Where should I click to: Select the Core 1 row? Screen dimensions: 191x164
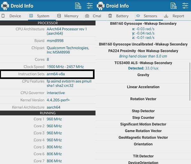tap(48, 119)
